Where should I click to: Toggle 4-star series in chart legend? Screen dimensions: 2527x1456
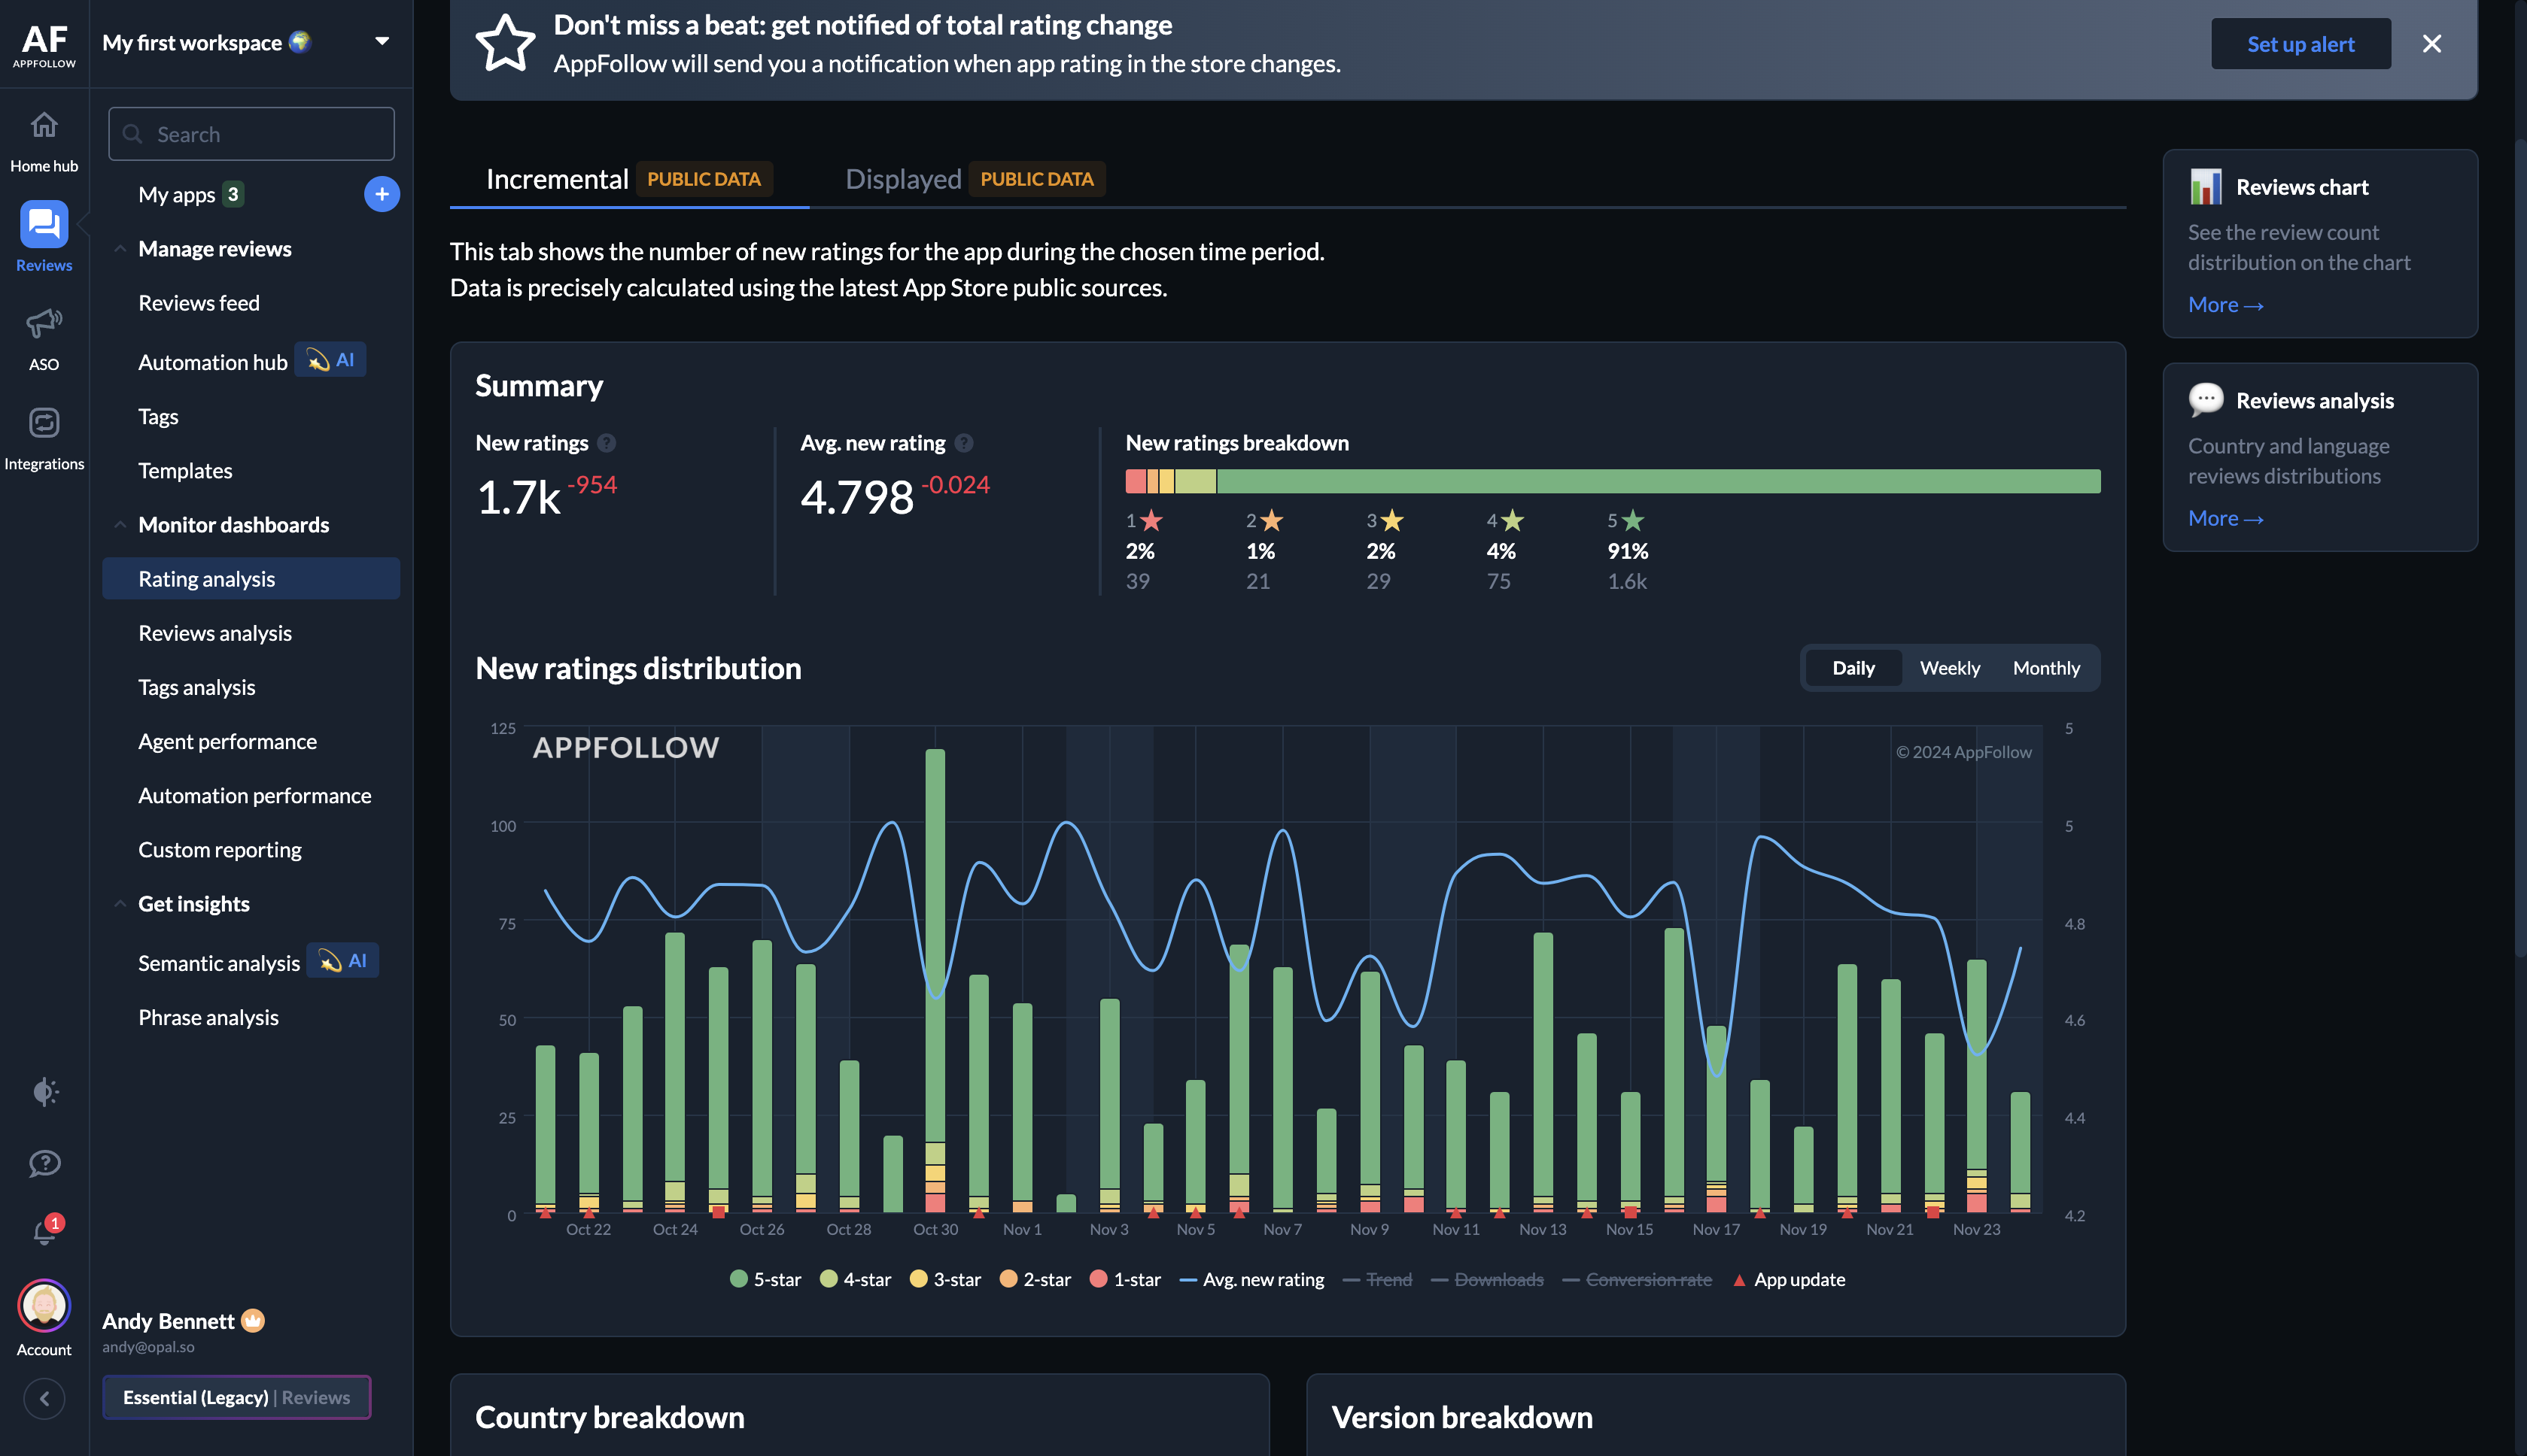856,1280
